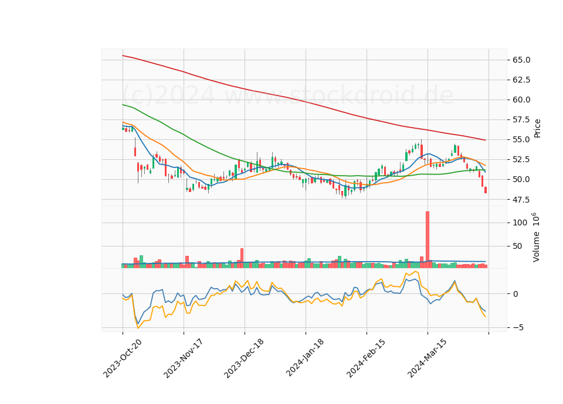
Task: Click the 55.0 price axis tick label
Action: (521, 139)
